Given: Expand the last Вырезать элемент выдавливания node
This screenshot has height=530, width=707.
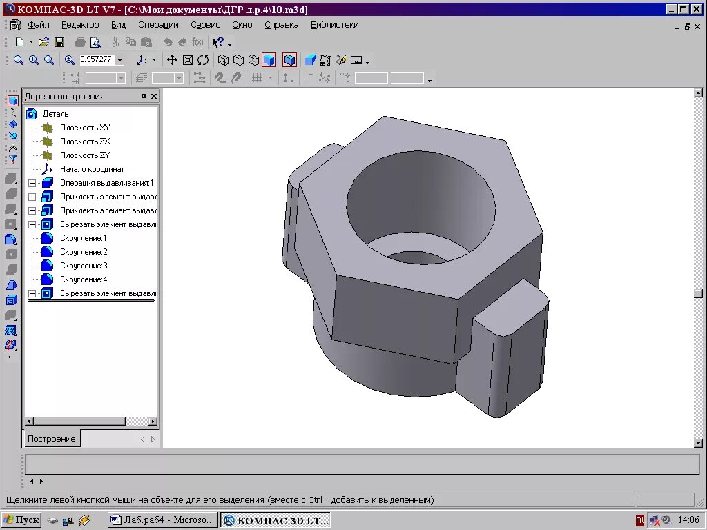Looking at the screenshot, I should 32,293.
